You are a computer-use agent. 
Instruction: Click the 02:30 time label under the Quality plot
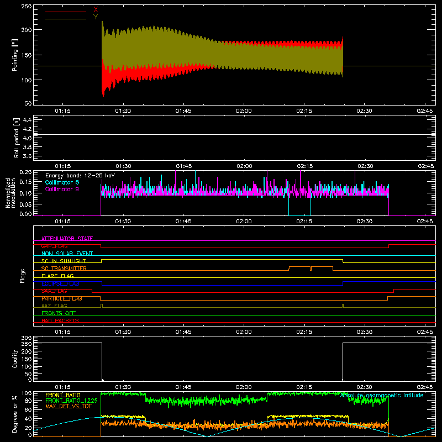click(x=365, y=387)
